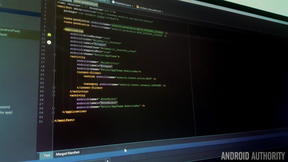
Task: Click the content_note_select.xml tab file icon
Action: pos(137,7)
